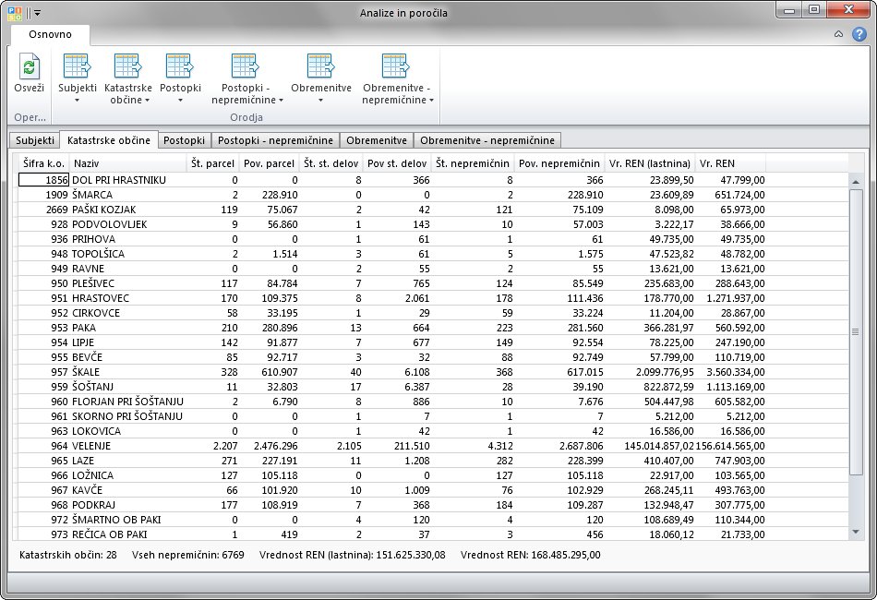Select the PRIHOVA row name
877x600 pixels.
(93, 239)
